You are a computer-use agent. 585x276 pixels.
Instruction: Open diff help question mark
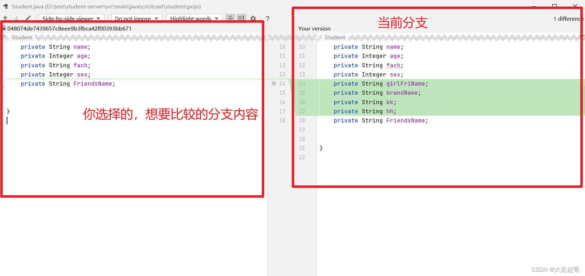tap(268, 19)
